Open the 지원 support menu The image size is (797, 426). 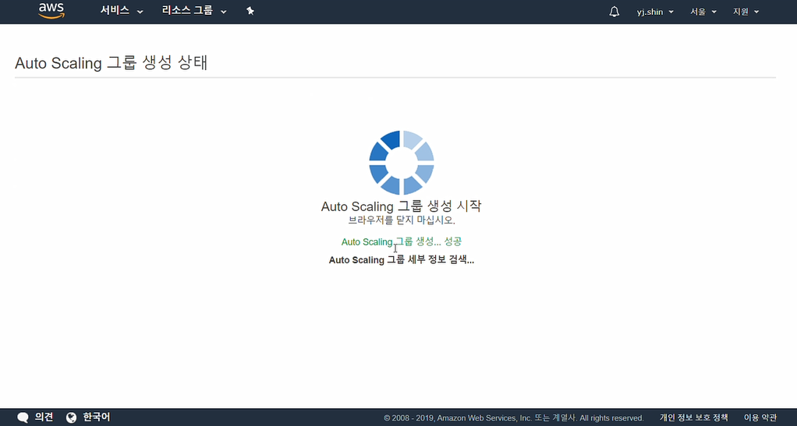pyautogui.click(x=746, y=12)
